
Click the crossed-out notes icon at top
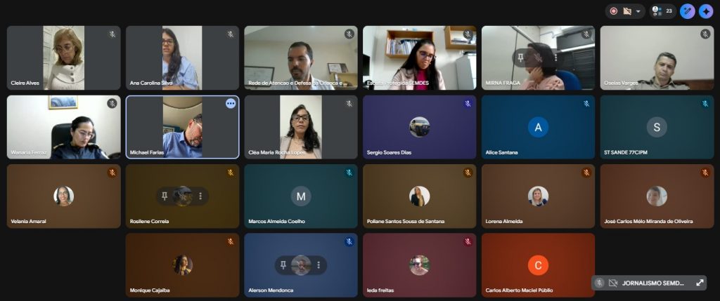click(x=626, y=11)
